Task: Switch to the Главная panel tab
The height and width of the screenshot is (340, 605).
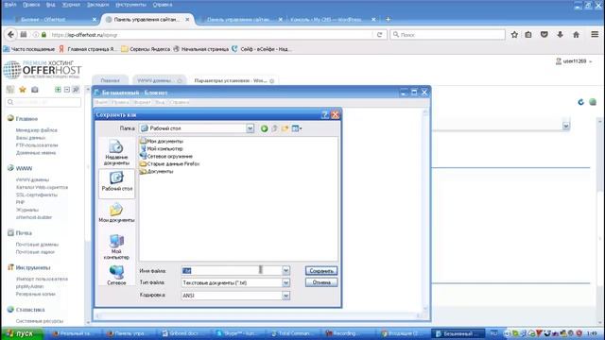Action: tap(110, 80)
